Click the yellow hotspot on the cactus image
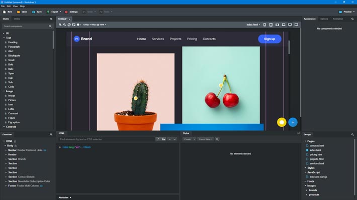Viewport: 357px width, 200px height. click(x=136, y=98)
